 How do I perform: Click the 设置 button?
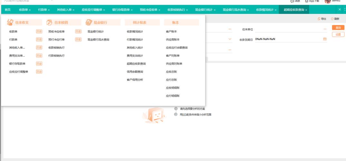pyautogui.click(x=338, y=34)
